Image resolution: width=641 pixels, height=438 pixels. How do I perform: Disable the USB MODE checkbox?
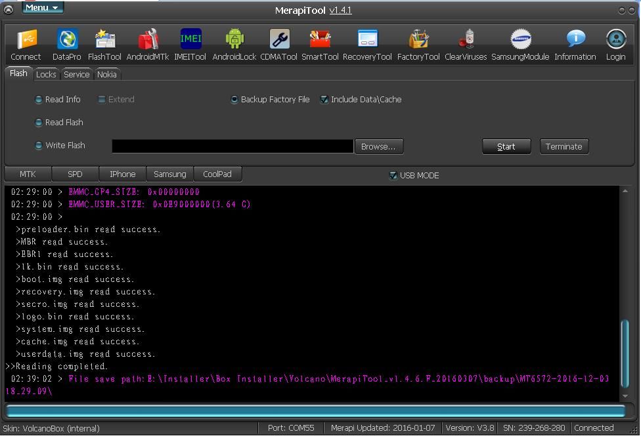pyautogui.click(x=393, y=176)
